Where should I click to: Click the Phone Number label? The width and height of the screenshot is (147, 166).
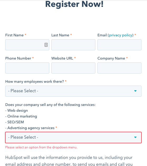[x=18, y=58]
